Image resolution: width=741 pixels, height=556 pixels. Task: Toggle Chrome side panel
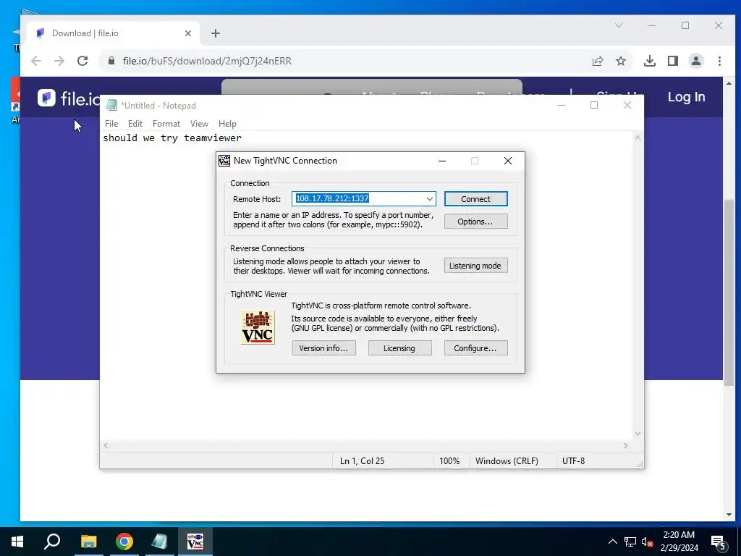[673, 61]
